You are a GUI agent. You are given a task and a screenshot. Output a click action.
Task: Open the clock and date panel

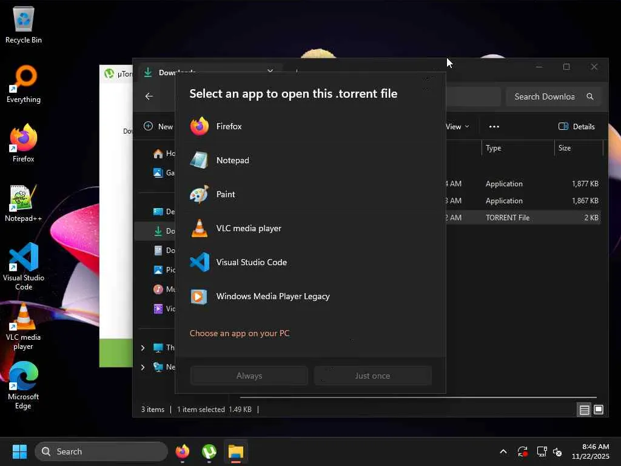[590, 451]
